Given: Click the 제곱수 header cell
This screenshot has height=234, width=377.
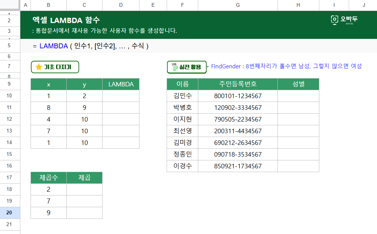Looking at the screenshot, I should 49,178.
